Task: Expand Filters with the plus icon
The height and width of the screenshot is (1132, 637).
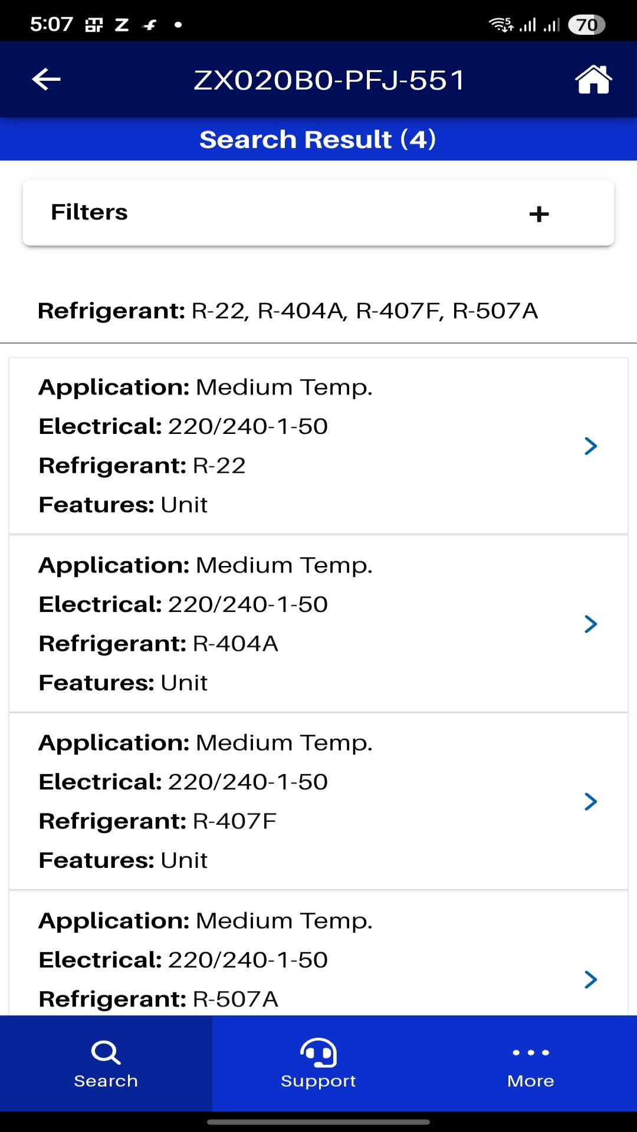Action: coord(539,214)
